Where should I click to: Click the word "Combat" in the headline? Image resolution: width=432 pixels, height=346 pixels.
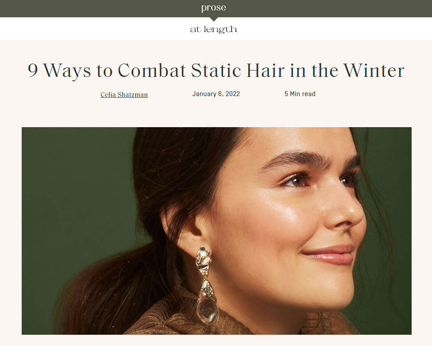152,70
